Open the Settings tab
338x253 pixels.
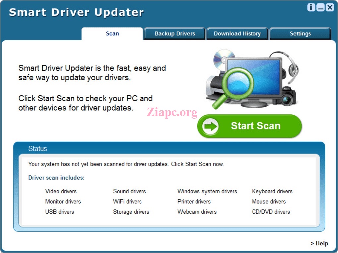300,33
